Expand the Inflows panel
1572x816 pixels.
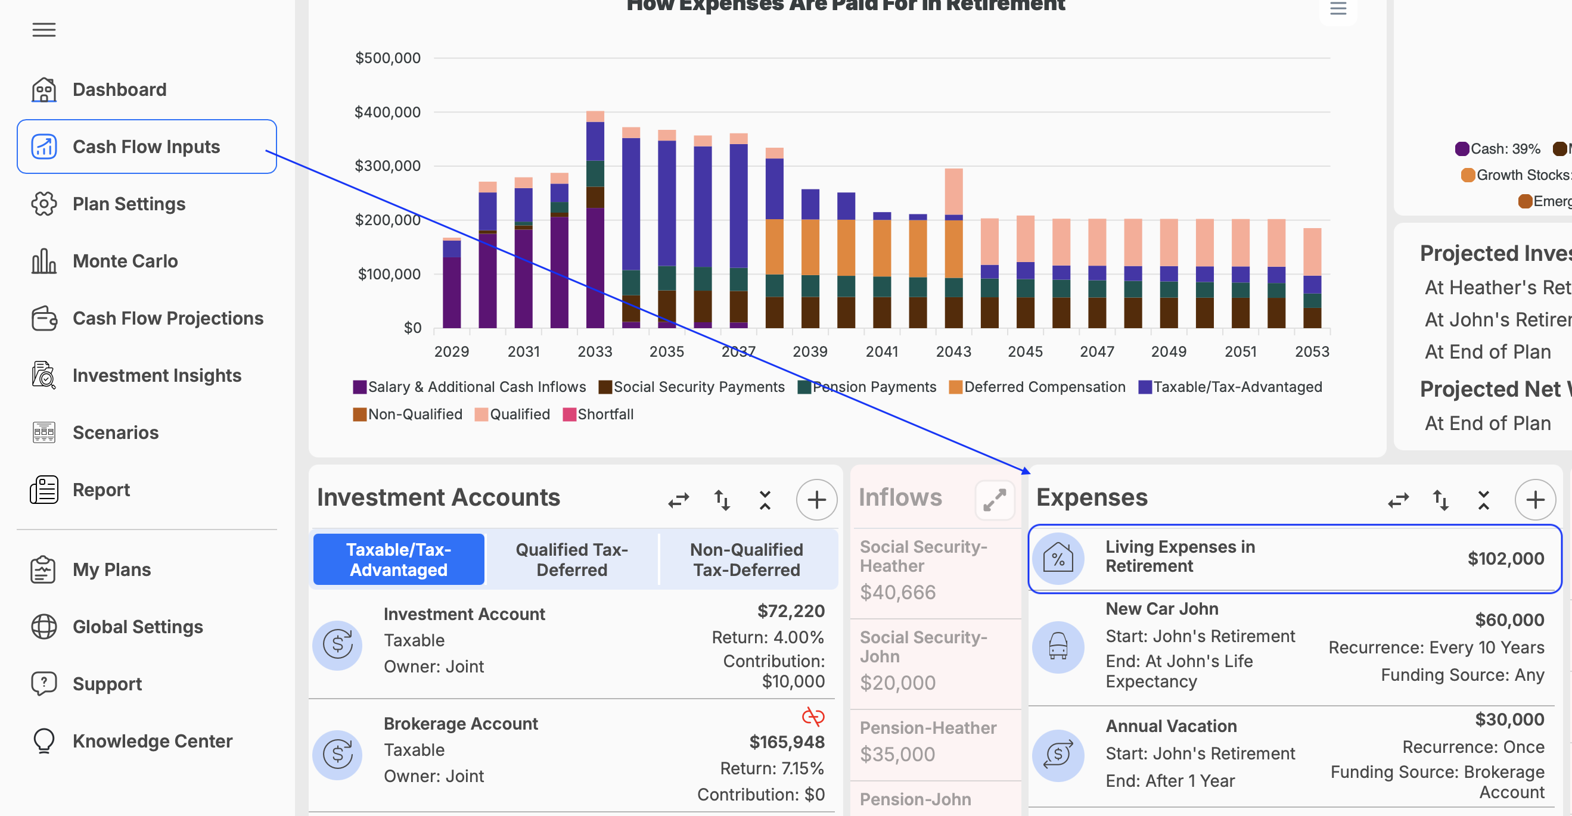994,500
